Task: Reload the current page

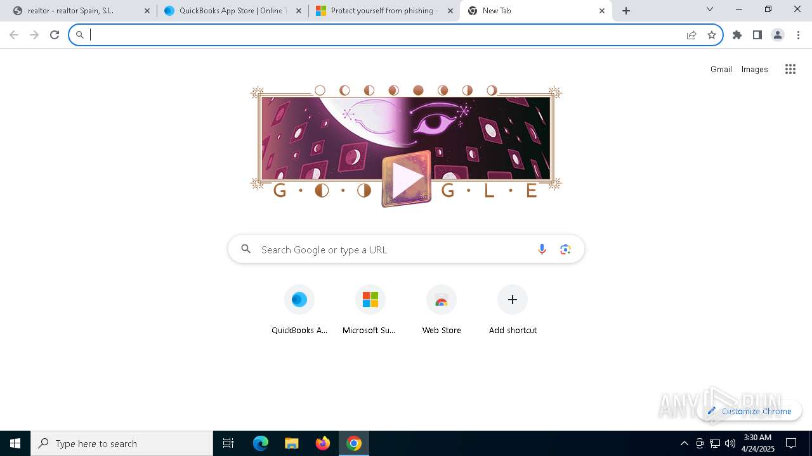Action: coord(55,35)
